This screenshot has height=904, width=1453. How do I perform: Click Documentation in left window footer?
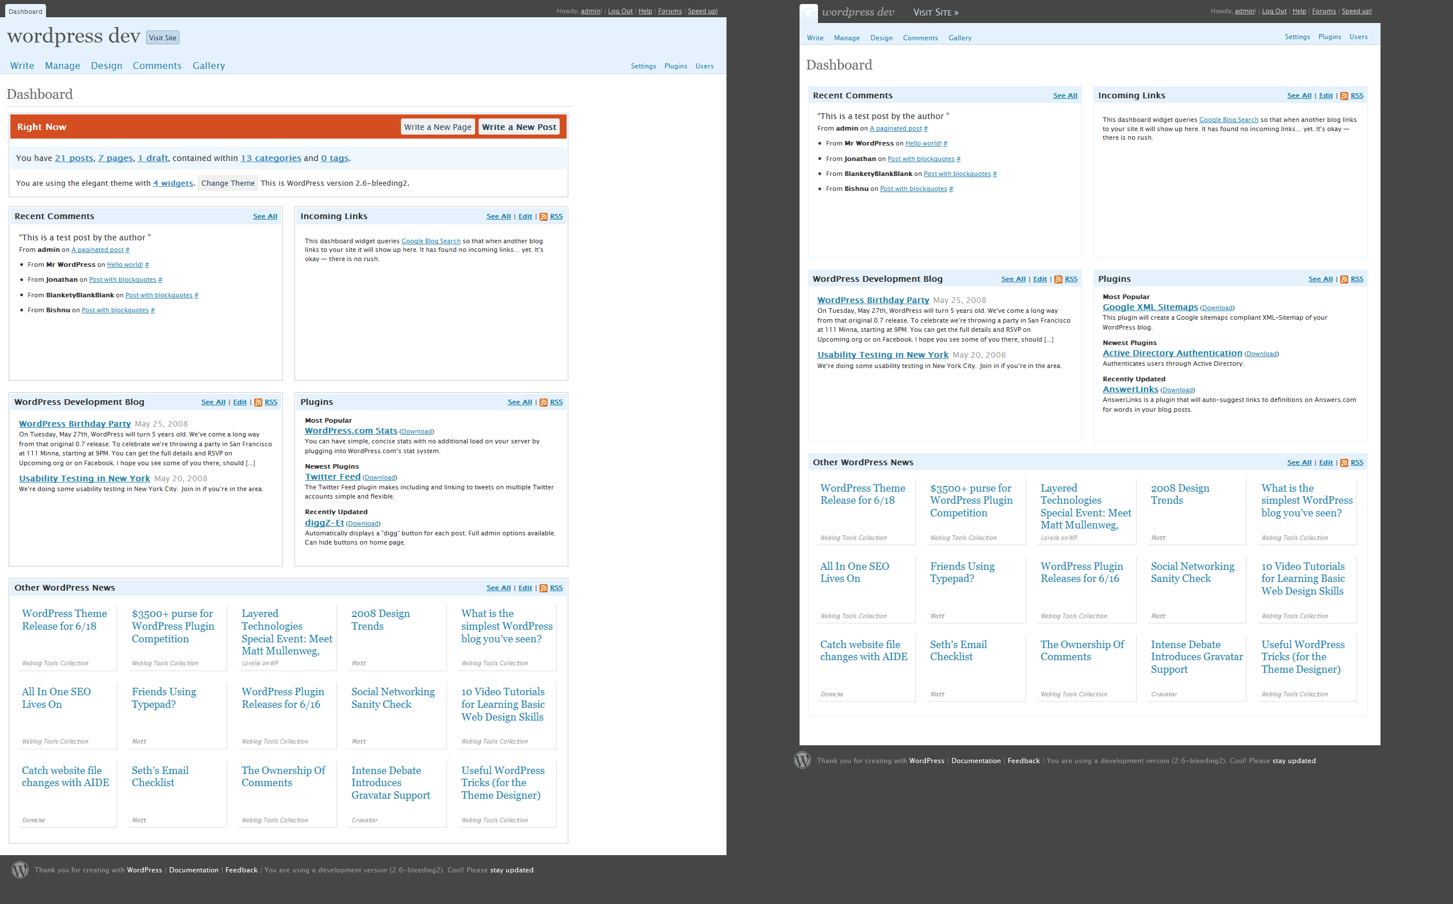click(194, 871)
